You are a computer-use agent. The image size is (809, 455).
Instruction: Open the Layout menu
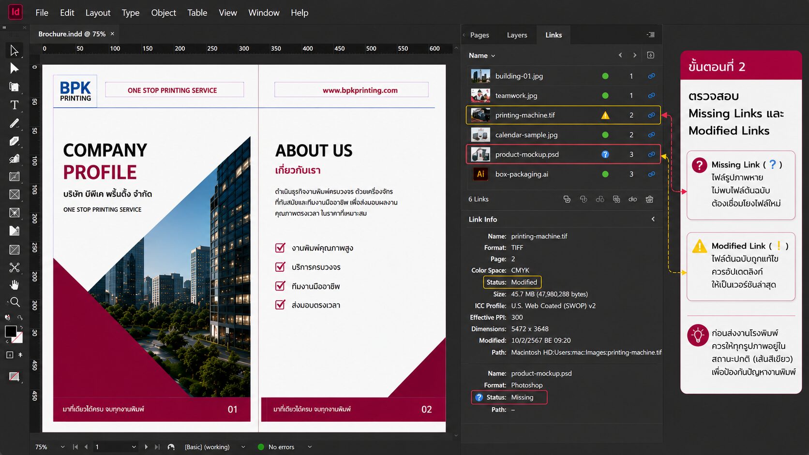click(98, 13)
